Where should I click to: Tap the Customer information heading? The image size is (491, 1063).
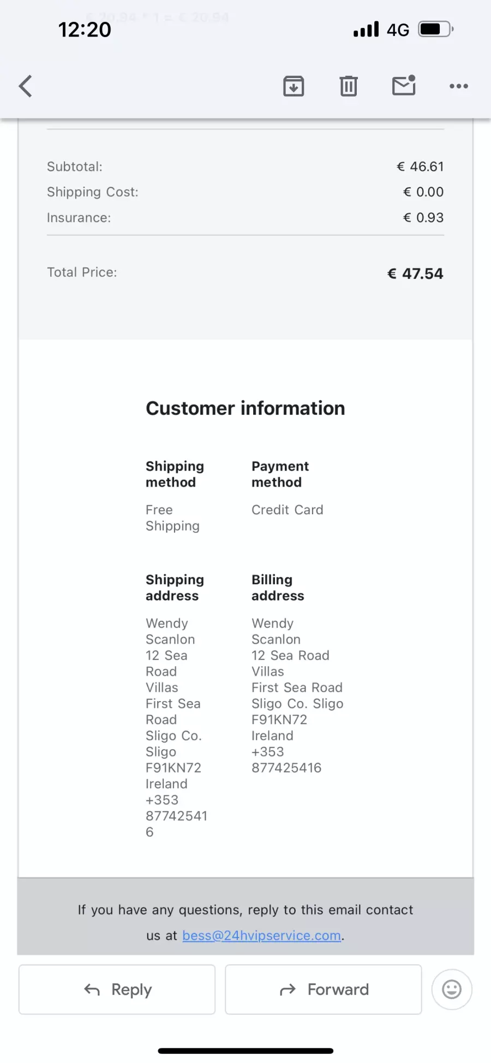(x=245, y=408)
